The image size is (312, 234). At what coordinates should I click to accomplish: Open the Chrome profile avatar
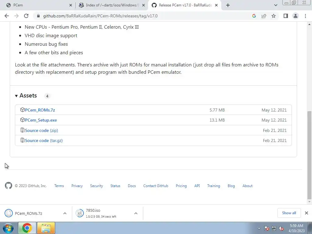tap(296, 16)
